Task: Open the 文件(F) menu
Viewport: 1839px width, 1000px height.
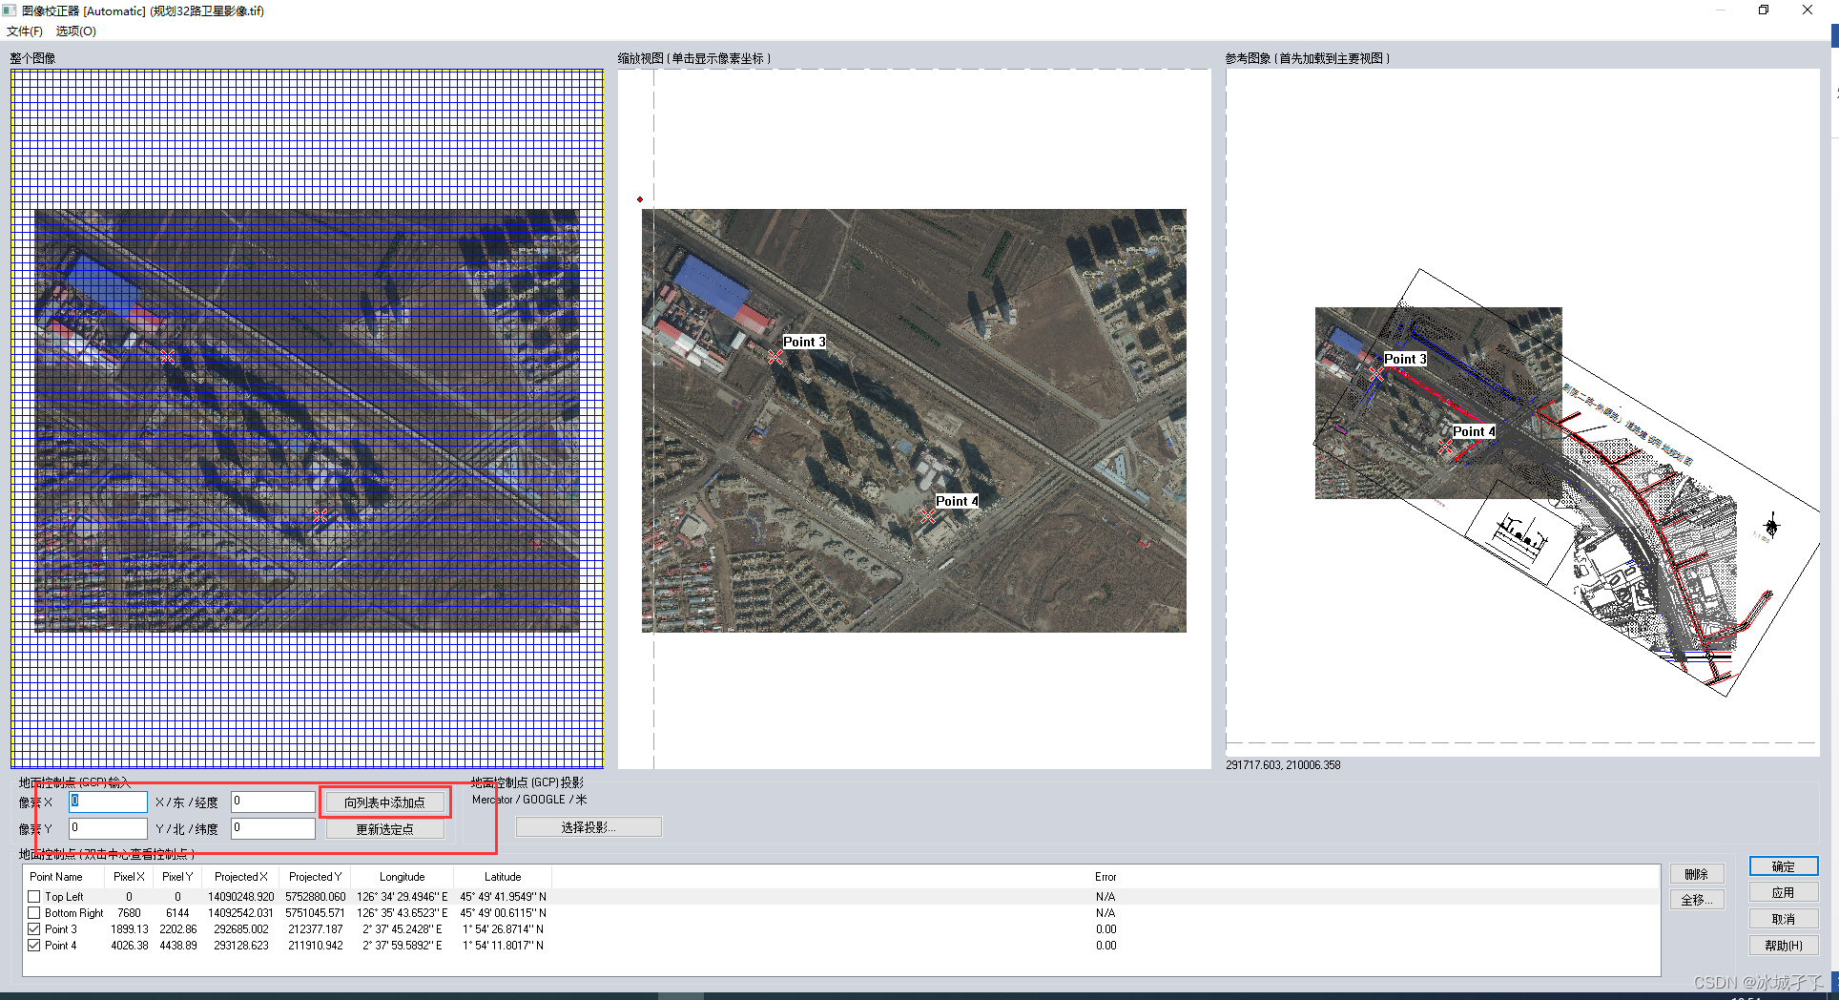Action: coord(25,31)
